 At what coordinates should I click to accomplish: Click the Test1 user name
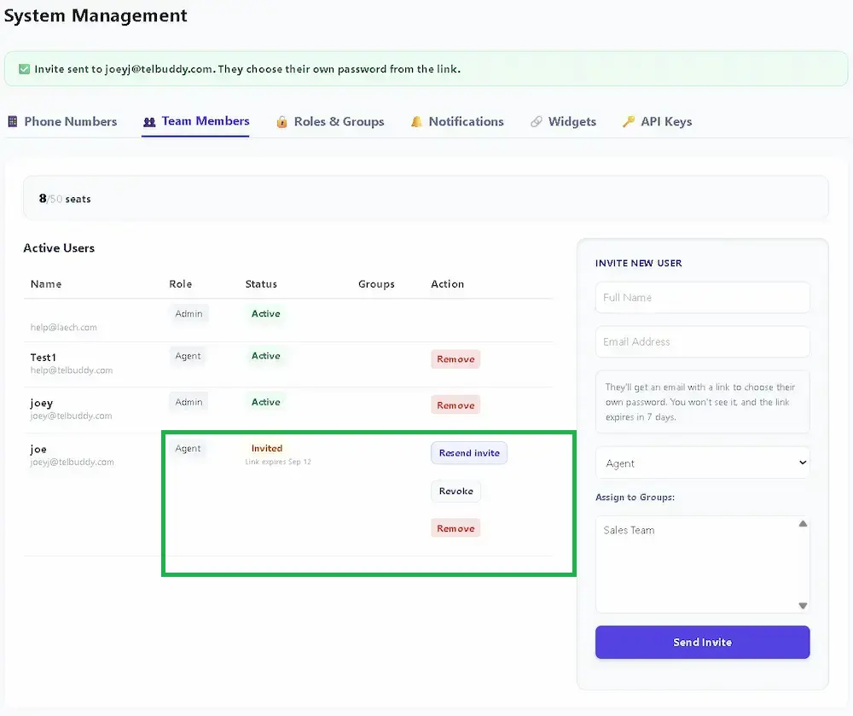[x=44, y=358]
